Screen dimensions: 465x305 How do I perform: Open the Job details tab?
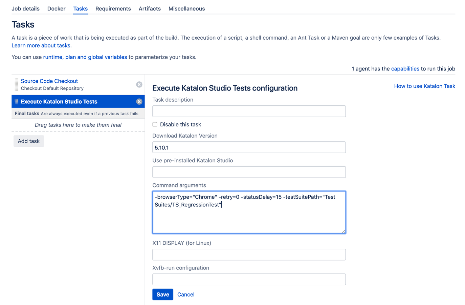click(25, 8)
